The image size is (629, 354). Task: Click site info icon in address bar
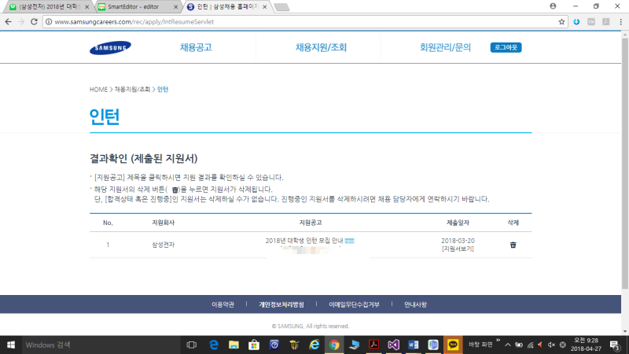49,22
